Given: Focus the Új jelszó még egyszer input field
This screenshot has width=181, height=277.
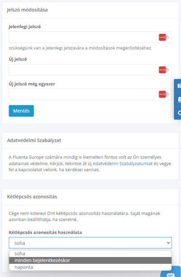Looking at the screenshot, I should coord(90,94).
